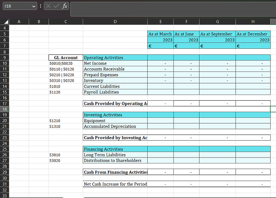Viewport: 276px width, 198px height.
Task: Select the 'Current Liabilities' cell
Action: (x=115, y=86)
